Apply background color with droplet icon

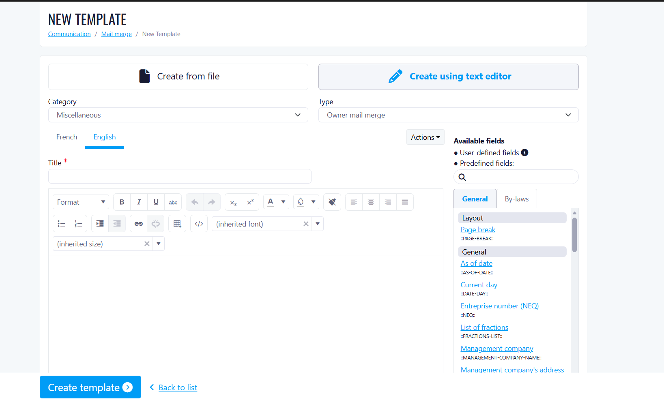point(301,202)
